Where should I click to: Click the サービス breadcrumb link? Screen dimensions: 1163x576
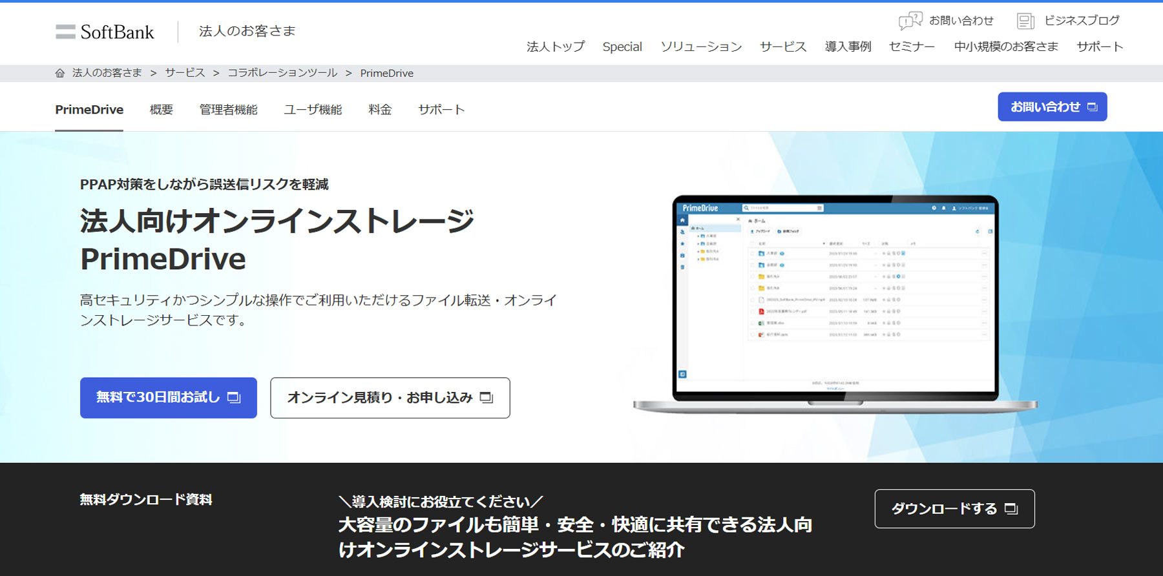185,73
